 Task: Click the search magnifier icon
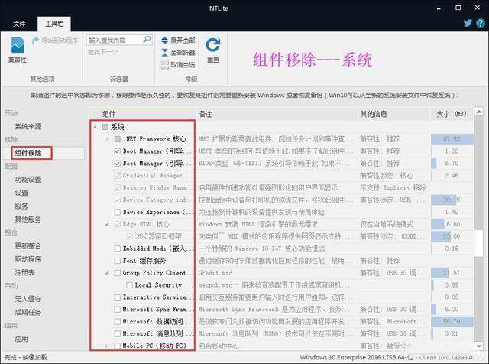(146, 40)
